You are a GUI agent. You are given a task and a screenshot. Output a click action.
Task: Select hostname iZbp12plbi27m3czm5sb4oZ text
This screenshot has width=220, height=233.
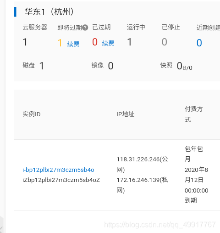click(61, 180)
